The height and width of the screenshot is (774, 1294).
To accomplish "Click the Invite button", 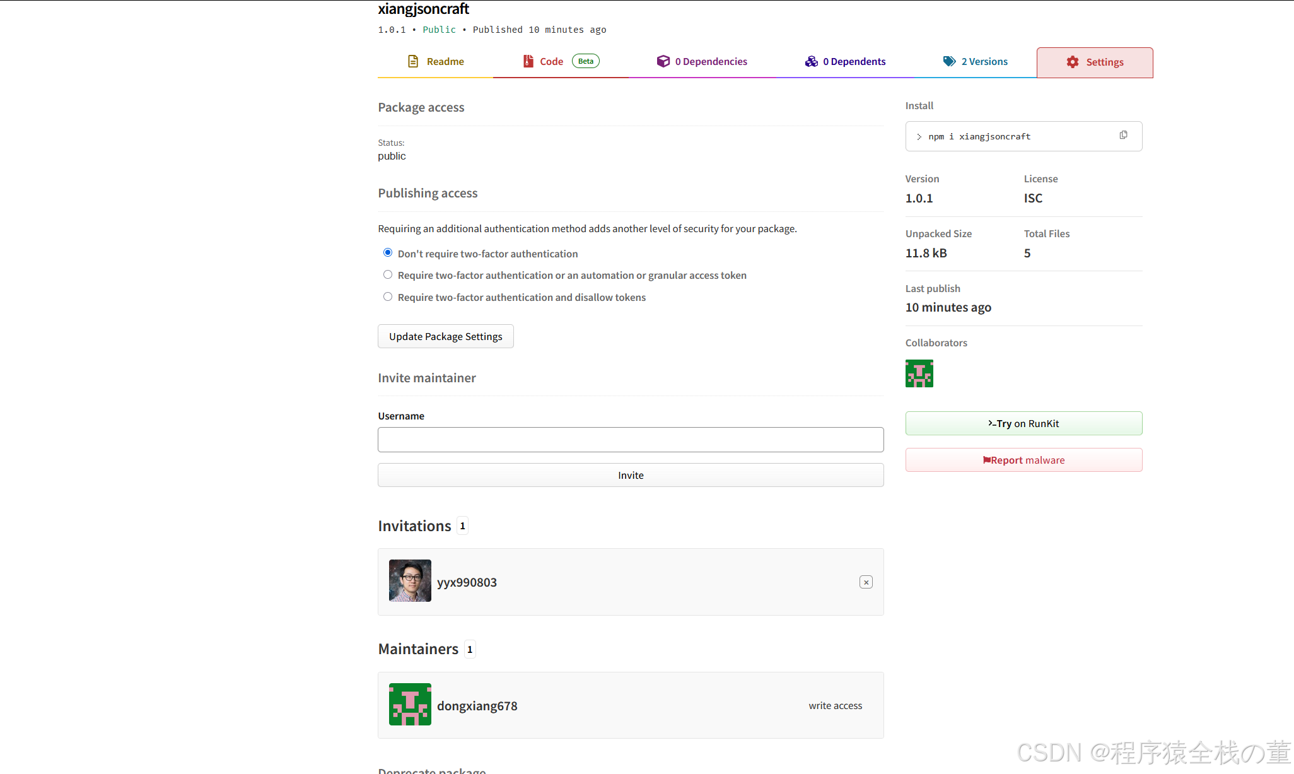I will [x=631, y=475].
